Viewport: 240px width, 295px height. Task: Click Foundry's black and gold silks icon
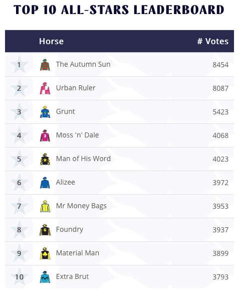coord(45,230)
